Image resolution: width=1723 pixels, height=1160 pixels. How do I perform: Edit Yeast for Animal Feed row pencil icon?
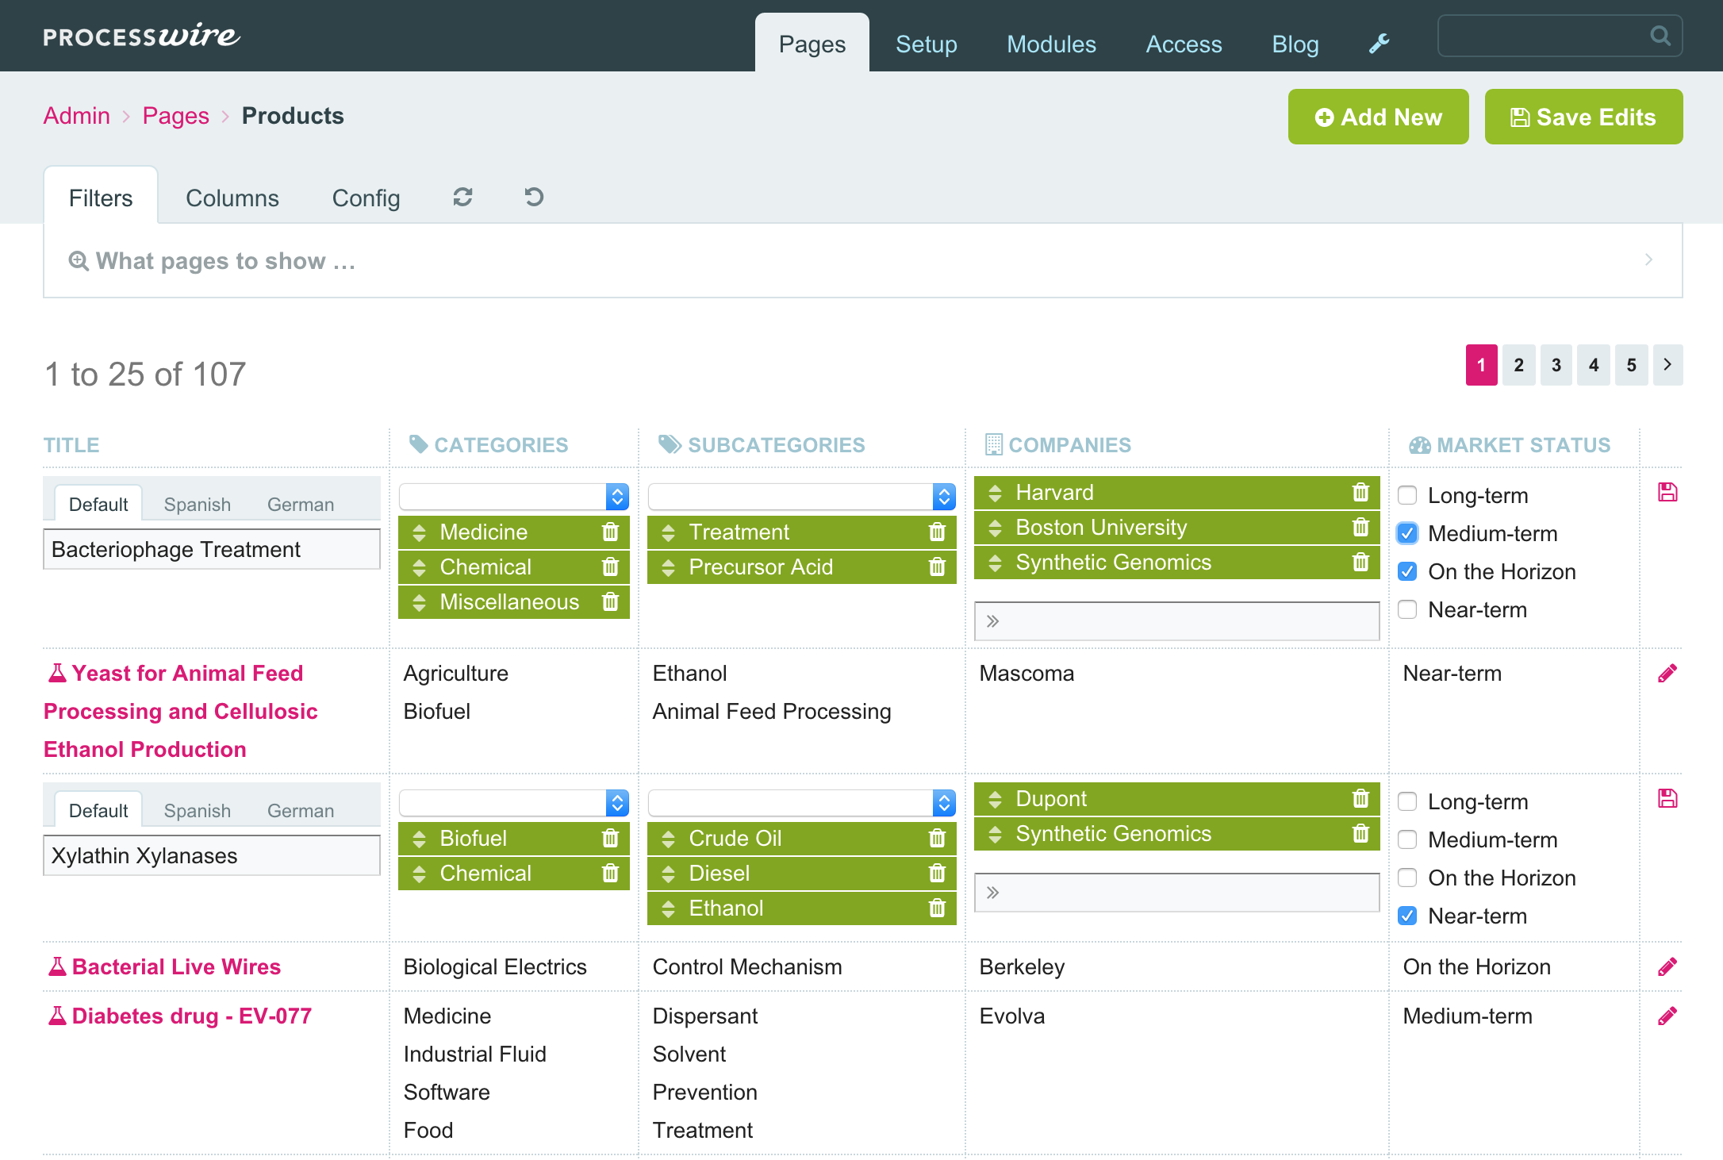(x=1667, y=674)
